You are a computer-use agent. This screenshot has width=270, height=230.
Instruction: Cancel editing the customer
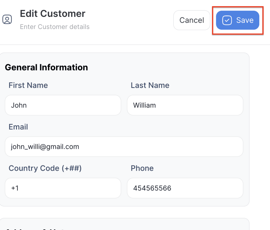click(x=191, y=20)
